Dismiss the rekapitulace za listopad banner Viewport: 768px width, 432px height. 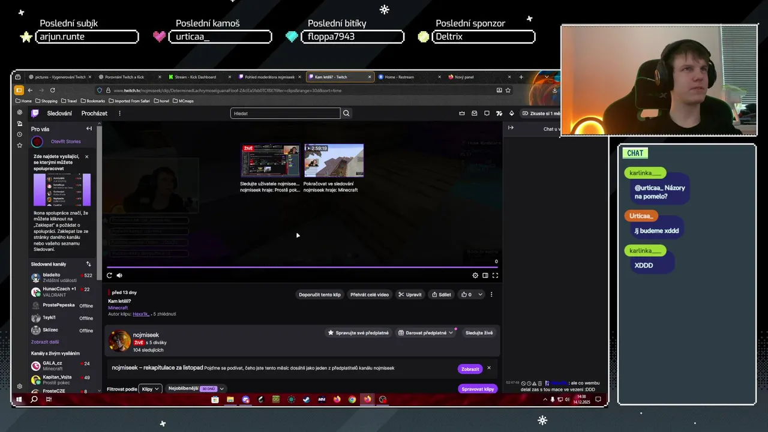[x=488, y=368]
